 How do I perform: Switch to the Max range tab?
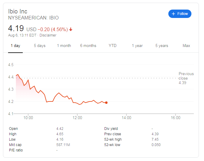tap(186, 46)
